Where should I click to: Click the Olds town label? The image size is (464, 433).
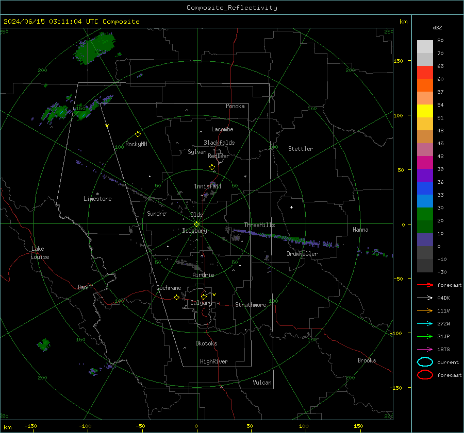196,215
